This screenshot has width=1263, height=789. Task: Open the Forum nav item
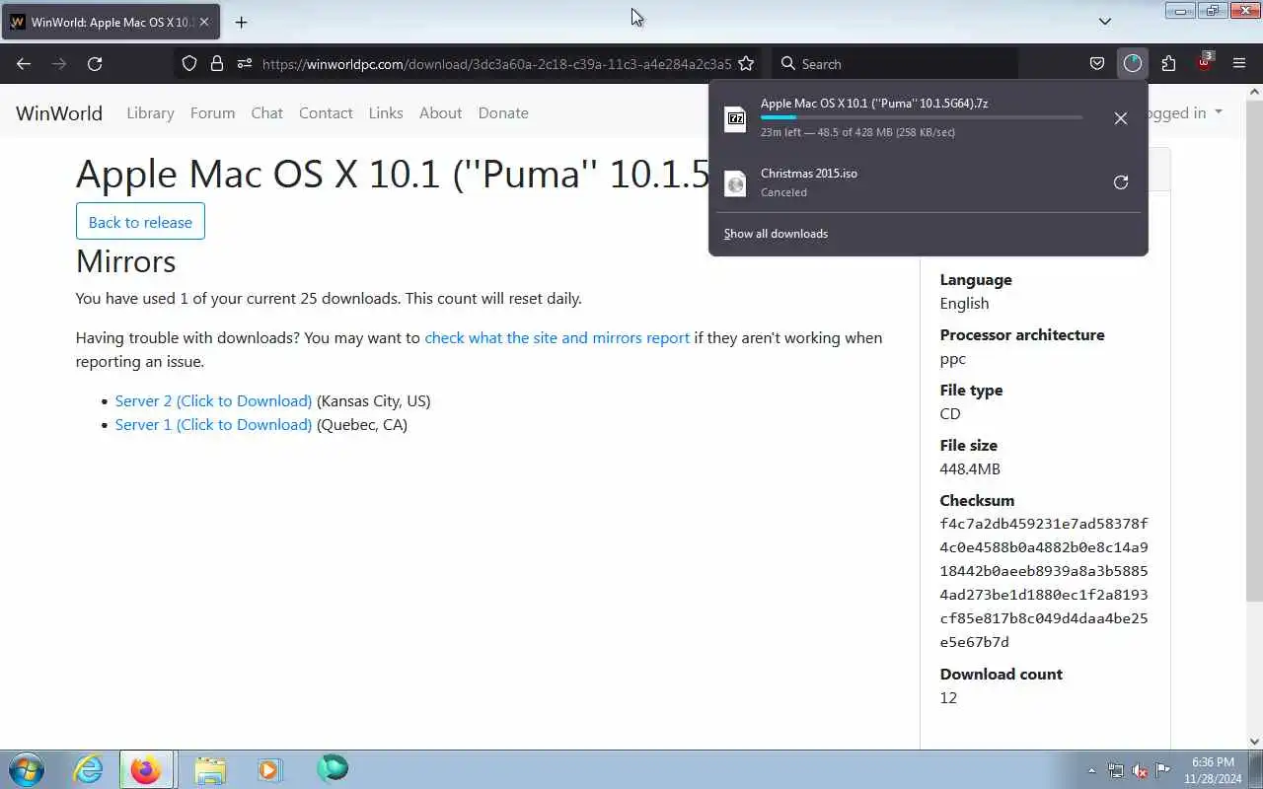[212, 112]
